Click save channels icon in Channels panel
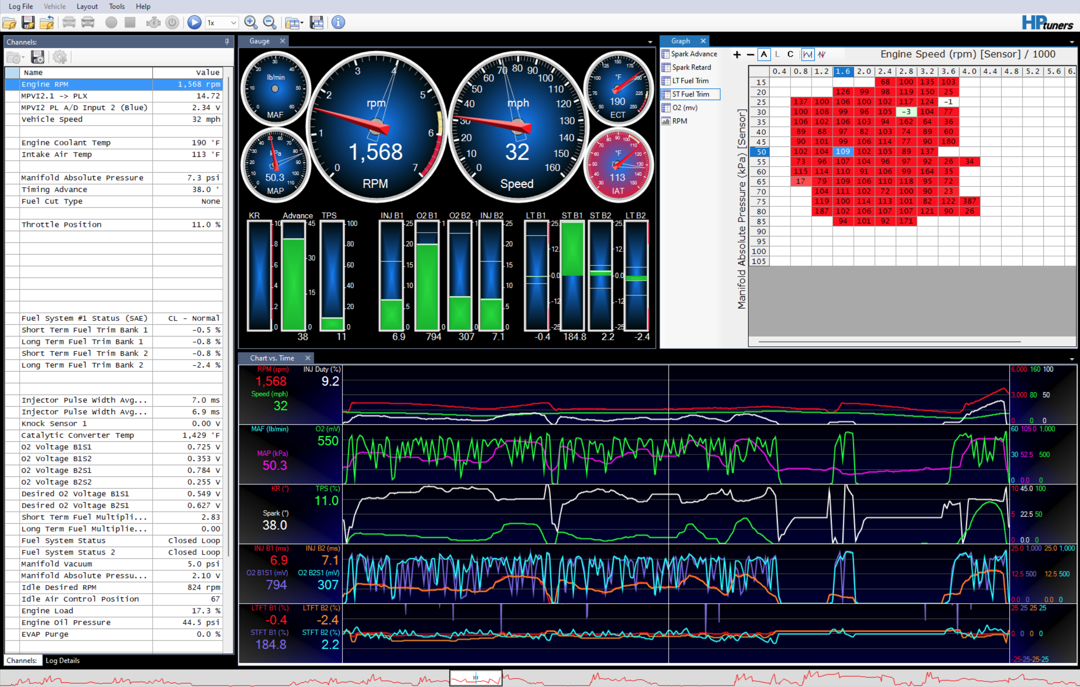This screenshot has width=1080, height=687. pos(37,57)
